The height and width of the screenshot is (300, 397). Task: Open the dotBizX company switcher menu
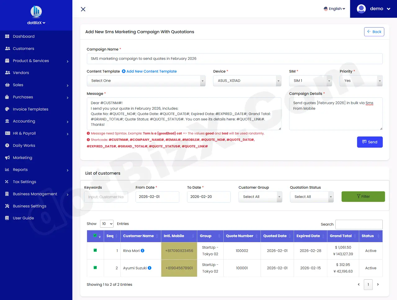coord(36,23)
